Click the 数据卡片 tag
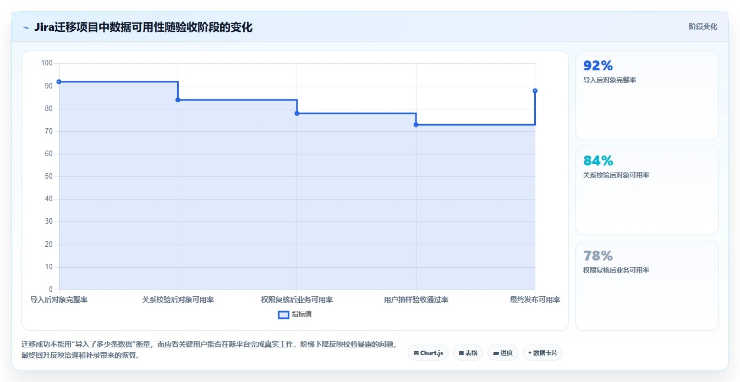740x382 pixels. [x=542, y=353]
